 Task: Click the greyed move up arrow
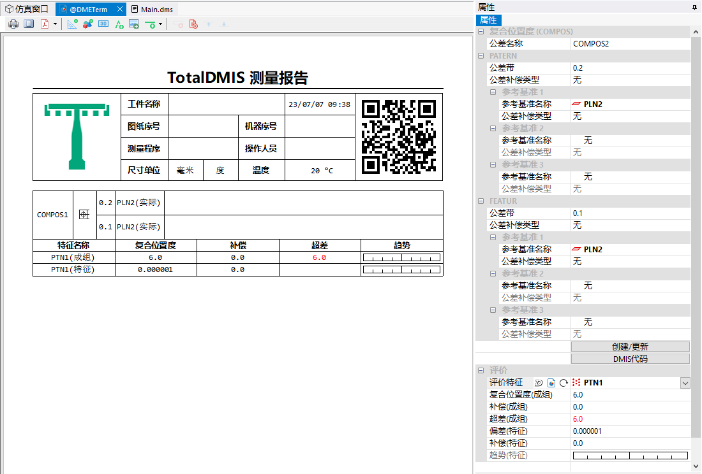[x=209, y=24]
